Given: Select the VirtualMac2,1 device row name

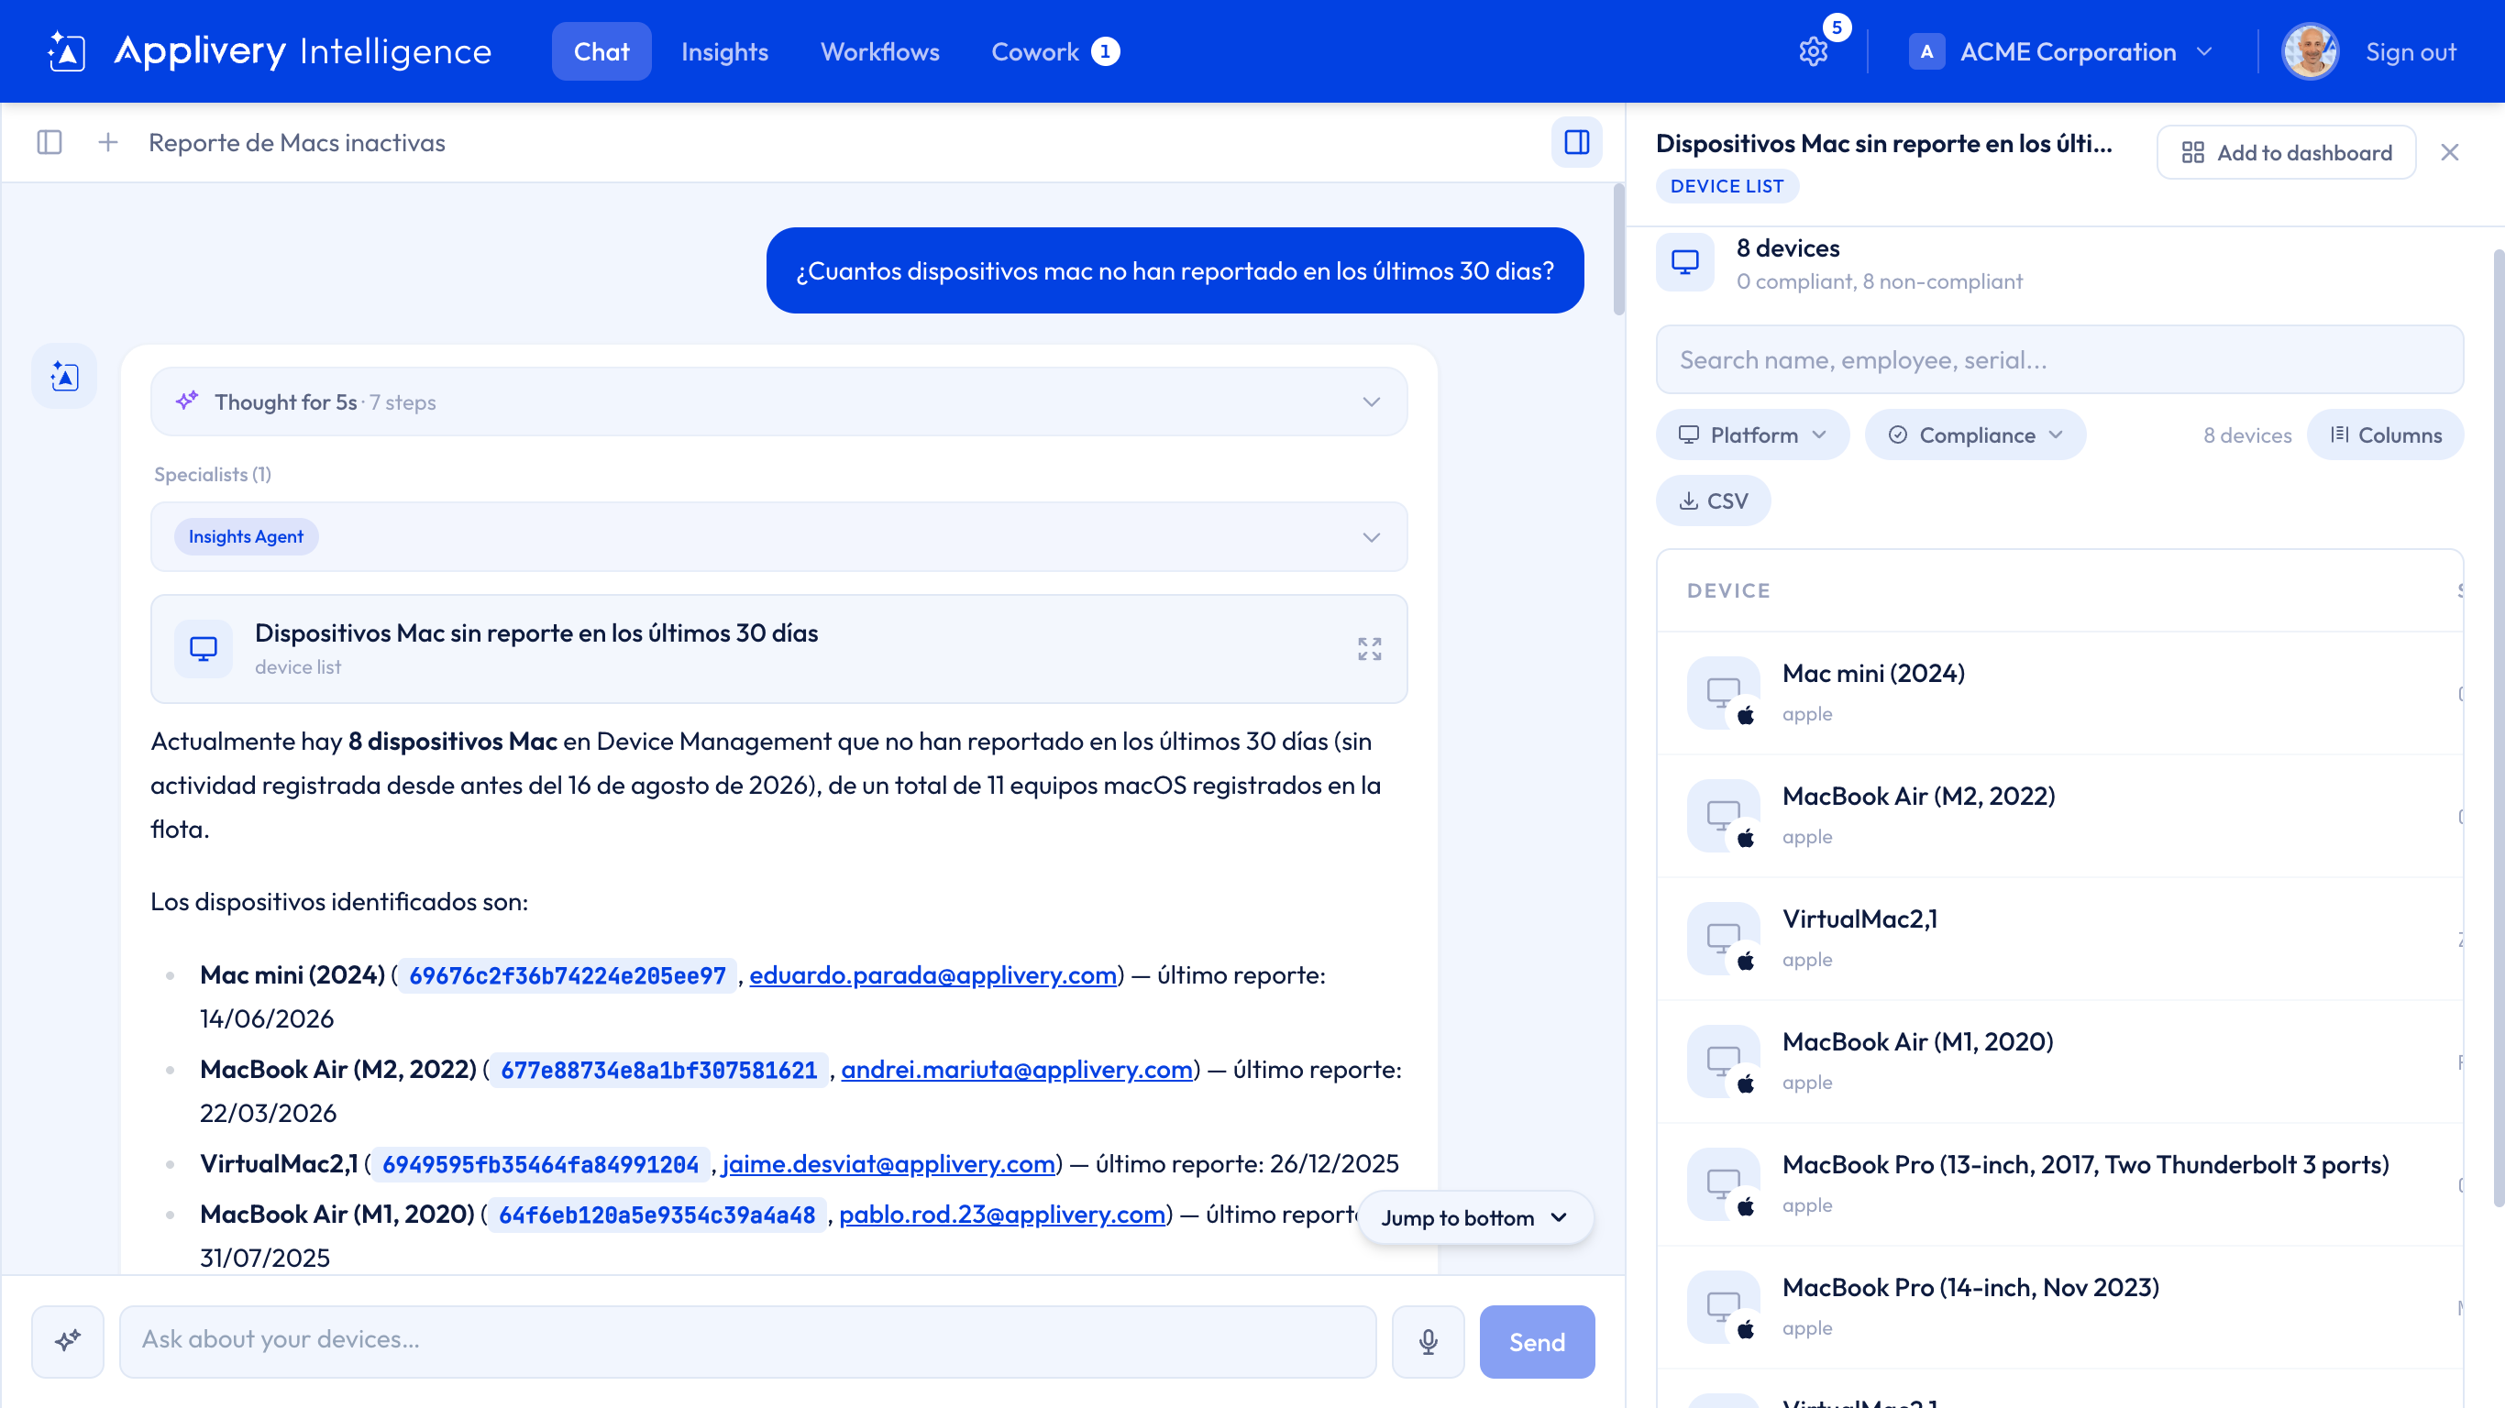Looking at the screenshot, I should (1859, 918).
